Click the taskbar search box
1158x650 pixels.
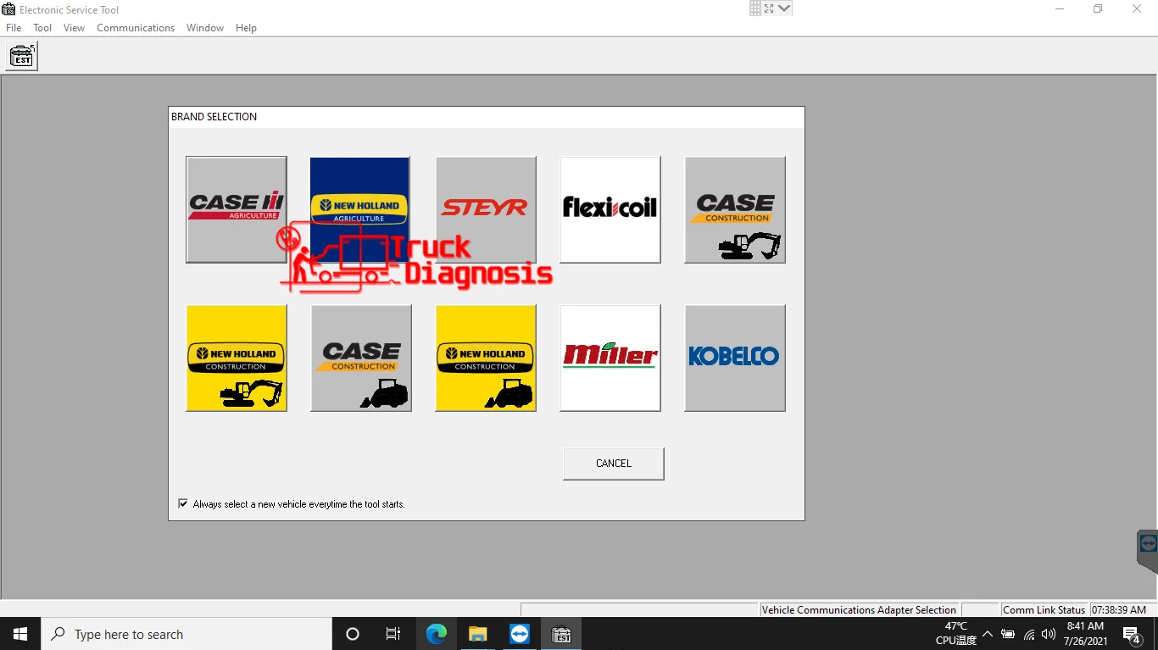pos(187,634)
